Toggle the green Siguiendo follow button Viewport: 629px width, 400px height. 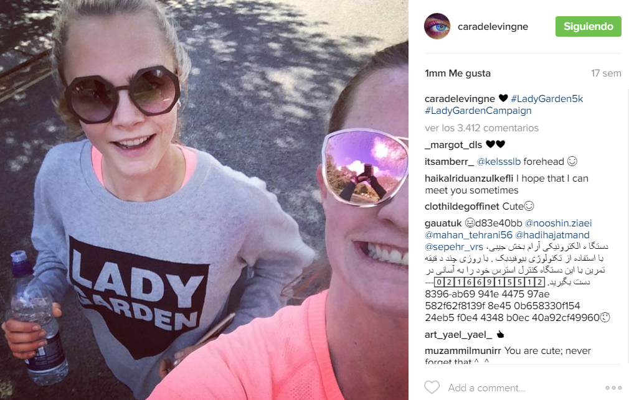(x=588, y=27)
